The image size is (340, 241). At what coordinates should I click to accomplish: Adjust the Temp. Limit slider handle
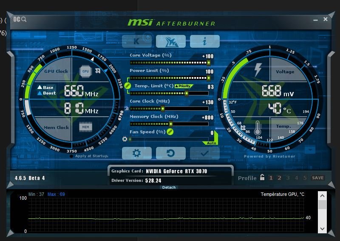pos(186,93)
